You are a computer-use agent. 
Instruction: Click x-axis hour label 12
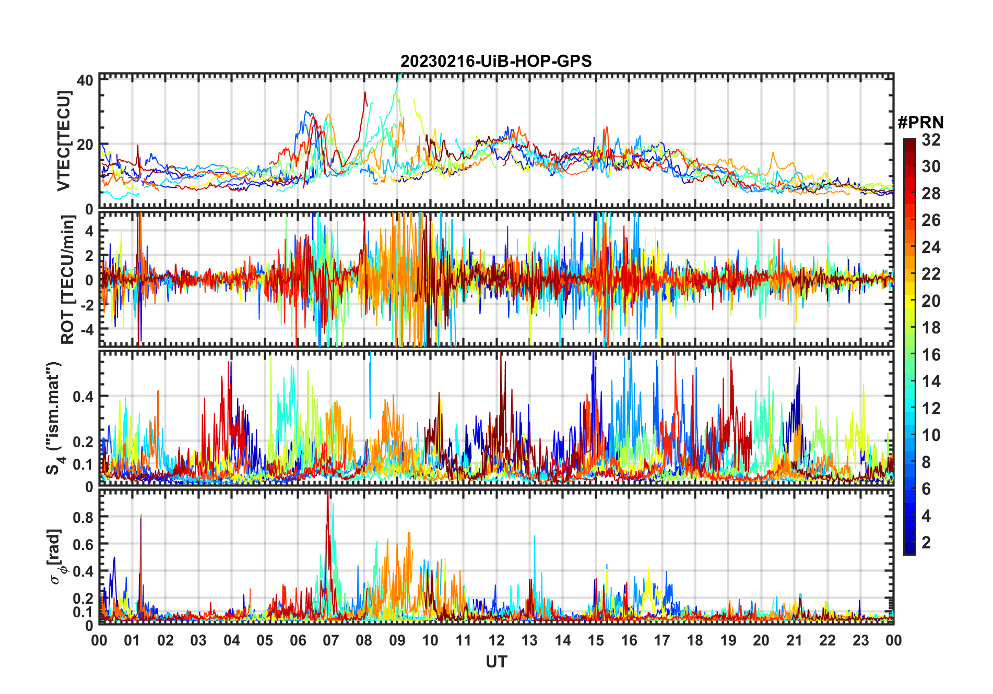coord(496,640)
